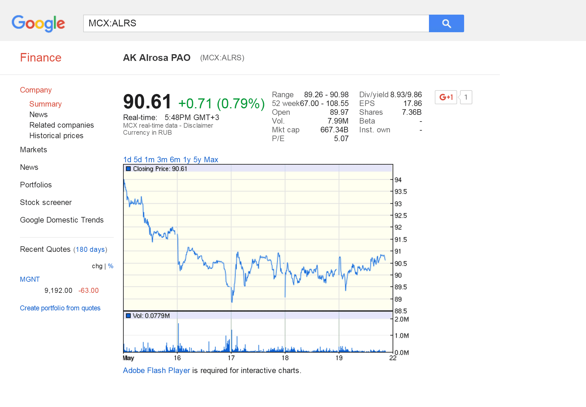Image resolution: width=586 pixels, height=407 pixels.
Task: Click the Real-time 5:48PM GMT+3 text
Action: [x=171, y=117]
